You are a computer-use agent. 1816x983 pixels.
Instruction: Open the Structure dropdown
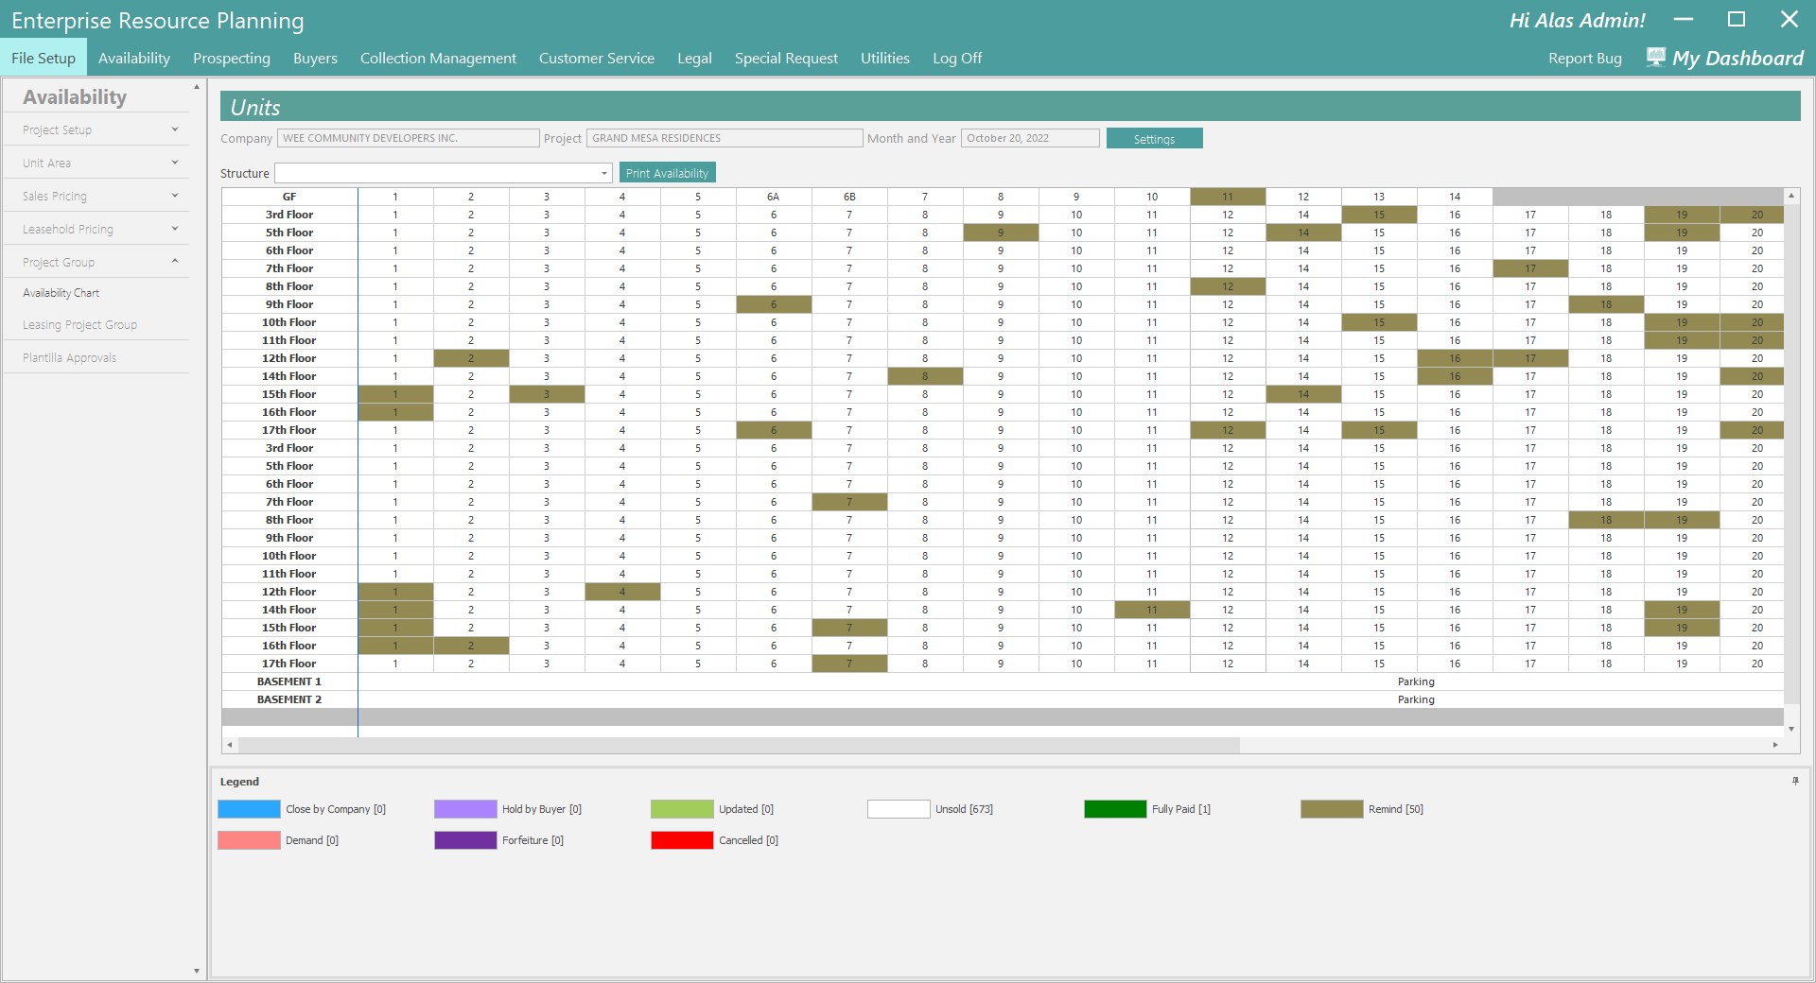point(604,173)
